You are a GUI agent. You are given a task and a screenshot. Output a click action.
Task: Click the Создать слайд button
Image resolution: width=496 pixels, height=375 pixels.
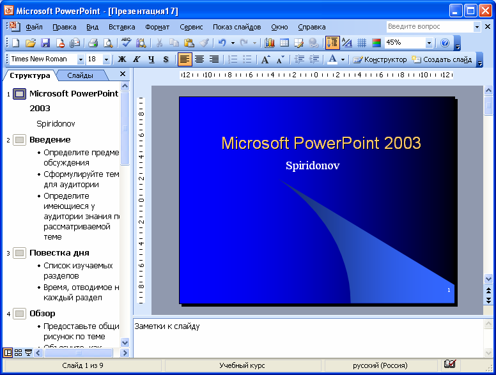(442, 59)
